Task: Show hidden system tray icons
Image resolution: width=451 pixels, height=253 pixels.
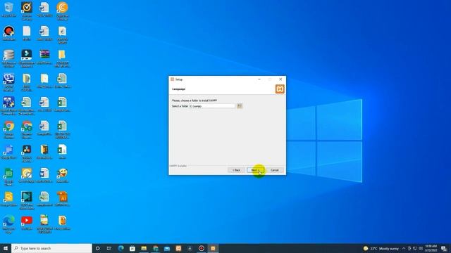Action: [404, 248]
